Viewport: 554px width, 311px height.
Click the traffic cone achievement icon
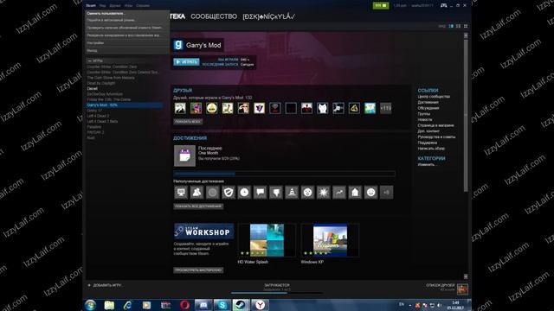coord(292,193)
